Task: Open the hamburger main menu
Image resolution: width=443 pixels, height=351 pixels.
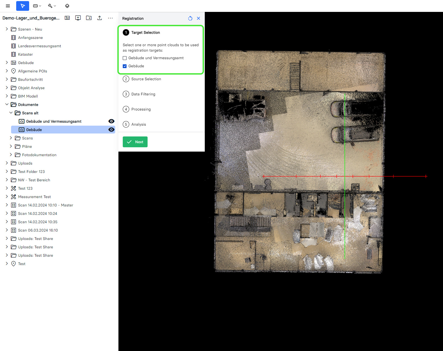Action: 8,6
